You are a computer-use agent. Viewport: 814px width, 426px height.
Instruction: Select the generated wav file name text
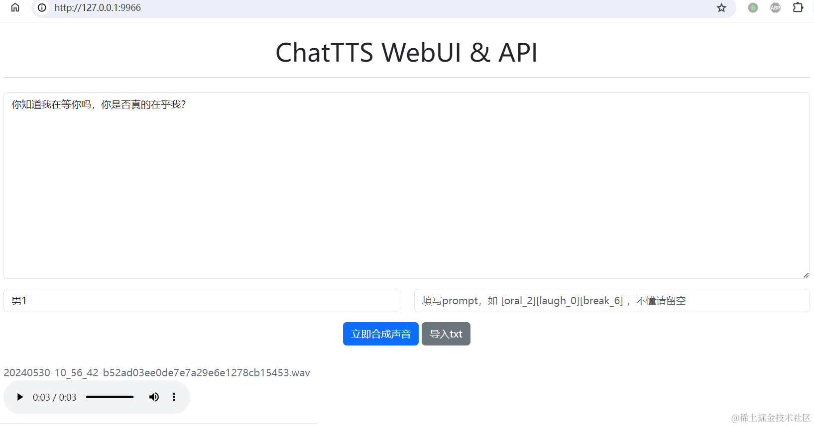coord(157,373)
